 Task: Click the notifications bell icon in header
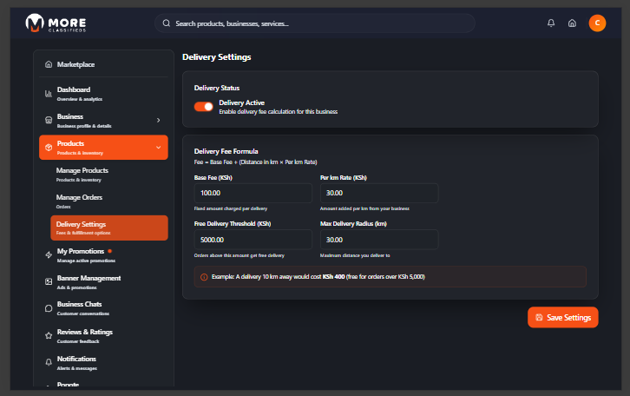[x=551, y=23]
